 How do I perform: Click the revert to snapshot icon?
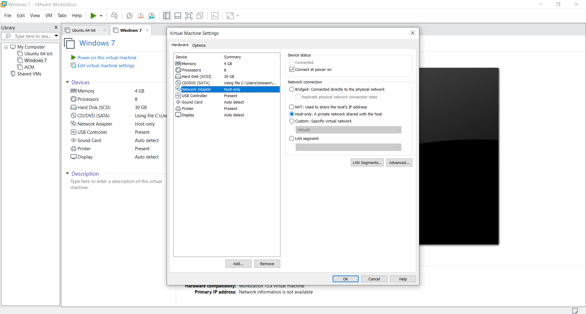(141, 16)
